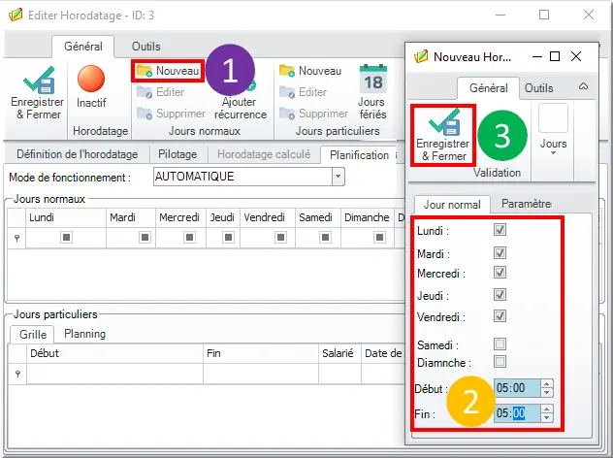Decrease Fin time with down arrow
The height and width of the screenshot is (458, 613).
click(x=547, y=417)
